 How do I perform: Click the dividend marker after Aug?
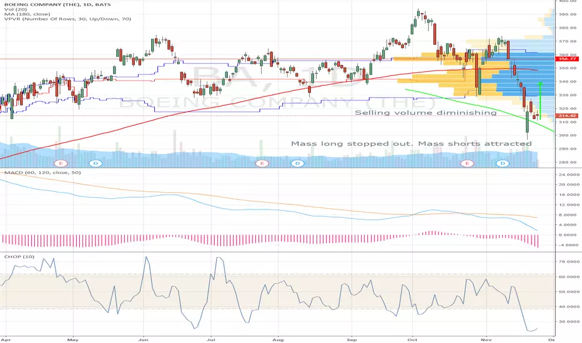click(297, 163)
